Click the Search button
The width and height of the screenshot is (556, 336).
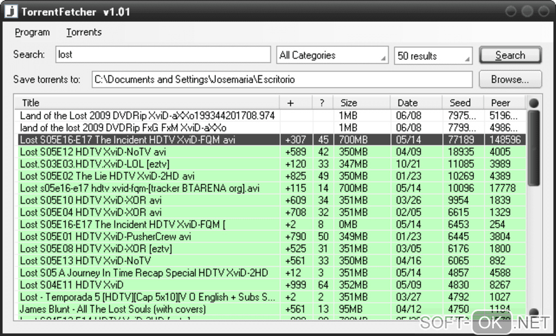(x=510, y=55)
